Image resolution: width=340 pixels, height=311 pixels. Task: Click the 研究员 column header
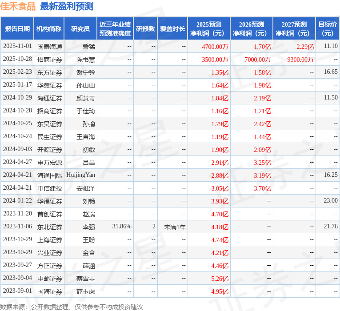coord(80,29)
